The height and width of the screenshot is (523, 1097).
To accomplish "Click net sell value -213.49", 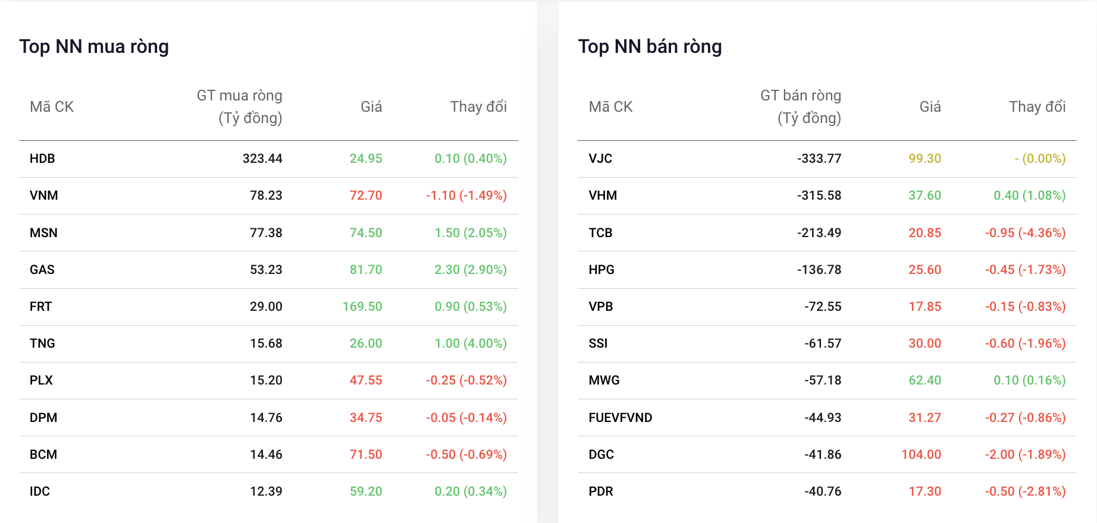I will click(x=819, y=233).
